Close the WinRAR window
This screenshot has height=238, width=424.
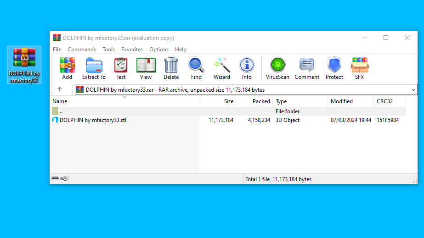pos(407,38)
